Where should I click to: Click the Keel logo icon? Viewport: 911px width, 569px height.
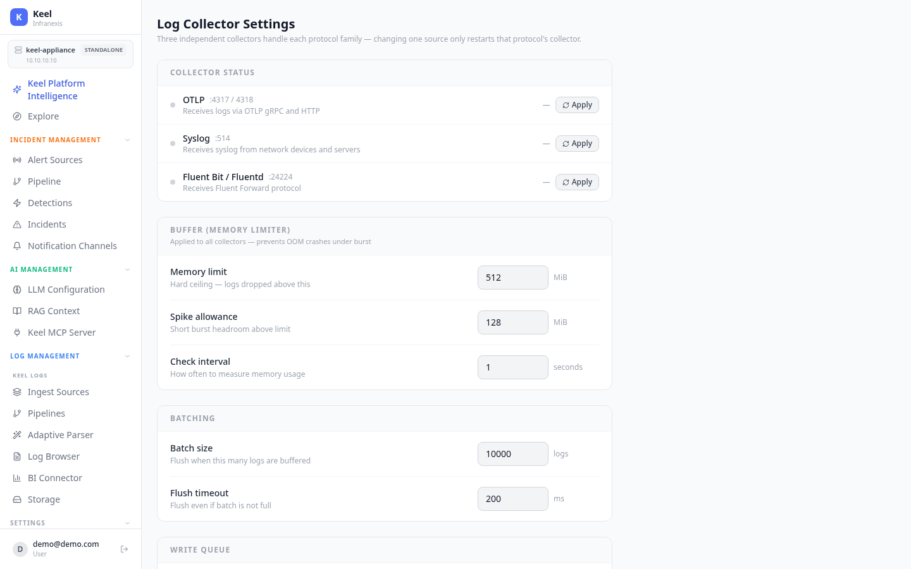pos(19,17)
